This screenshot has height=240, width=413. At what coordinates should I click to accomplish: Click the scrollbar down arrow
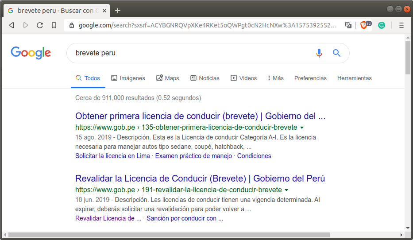(x=408, y=228)
